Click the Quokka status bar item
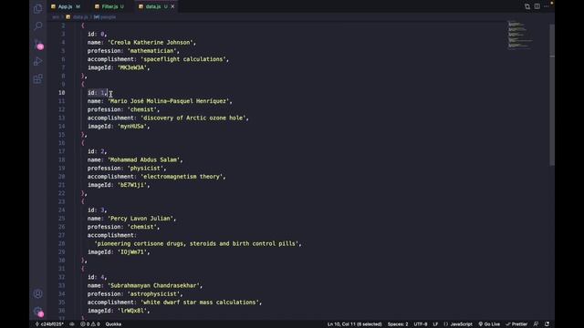The image size is (584, 328). (113, 324)
